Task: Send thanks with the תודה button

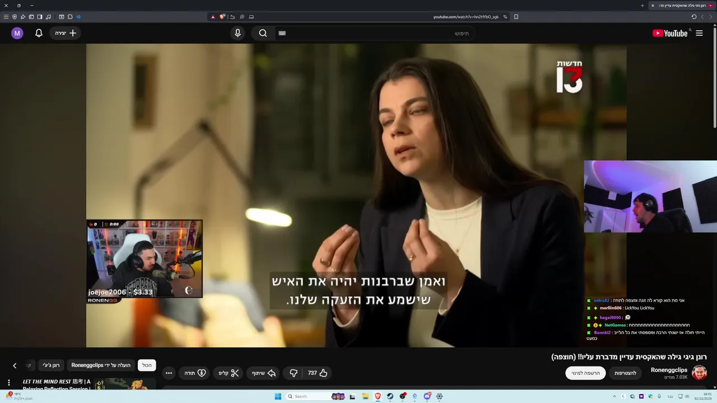Action: pyautogui.click(x=195, y=373)
